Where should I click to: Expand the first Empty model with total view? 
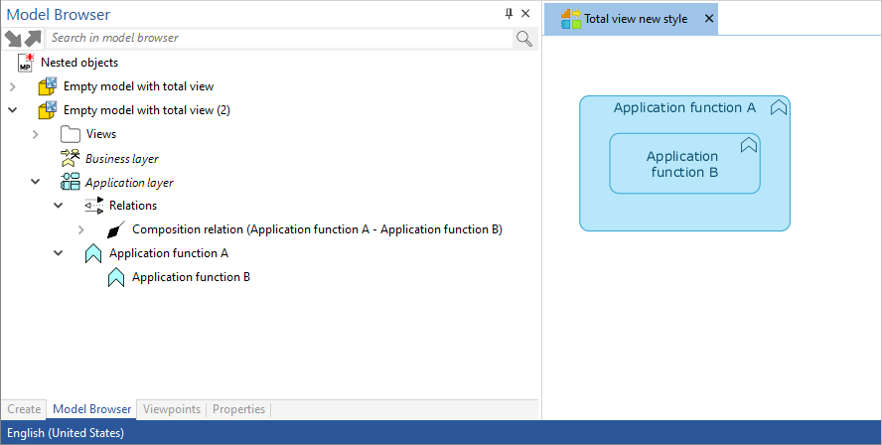[12, 86]
